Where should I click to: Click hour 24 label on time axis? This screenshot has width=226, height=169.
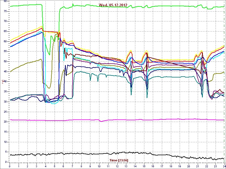click(224, 166)
